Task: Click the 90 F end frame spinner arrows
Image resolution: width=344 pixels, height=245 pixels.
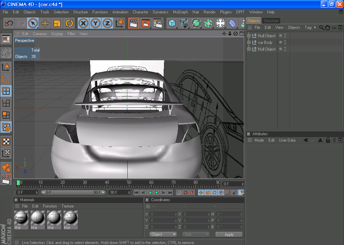Action: pos(129,192)
